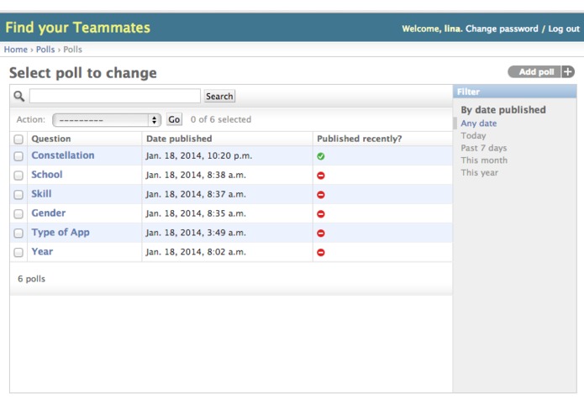Filter polls from This month
Screen dimensions: 584x415
pyautogui.click(x=484, y=160)
